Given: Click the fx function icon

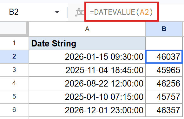Looking at the screenshot, I should pyautogui.click(x=79, y=12).
